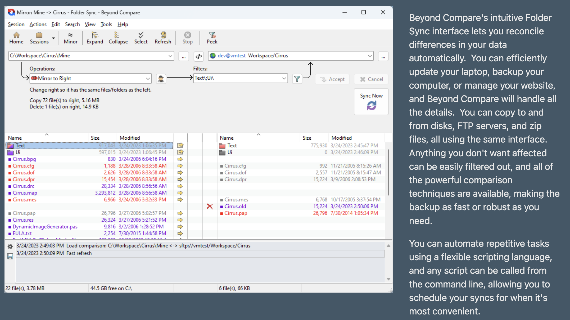The width and height of the screenshot is (570, 320).
Task: Sort left pane by Name column
Action: tap(47, 138)
